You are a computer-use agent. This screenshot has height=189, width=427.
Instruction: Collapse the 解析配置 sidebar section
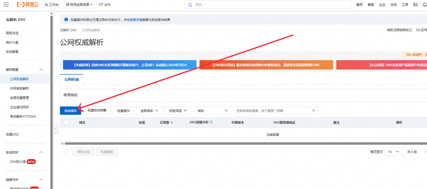(x=41, y=70)
